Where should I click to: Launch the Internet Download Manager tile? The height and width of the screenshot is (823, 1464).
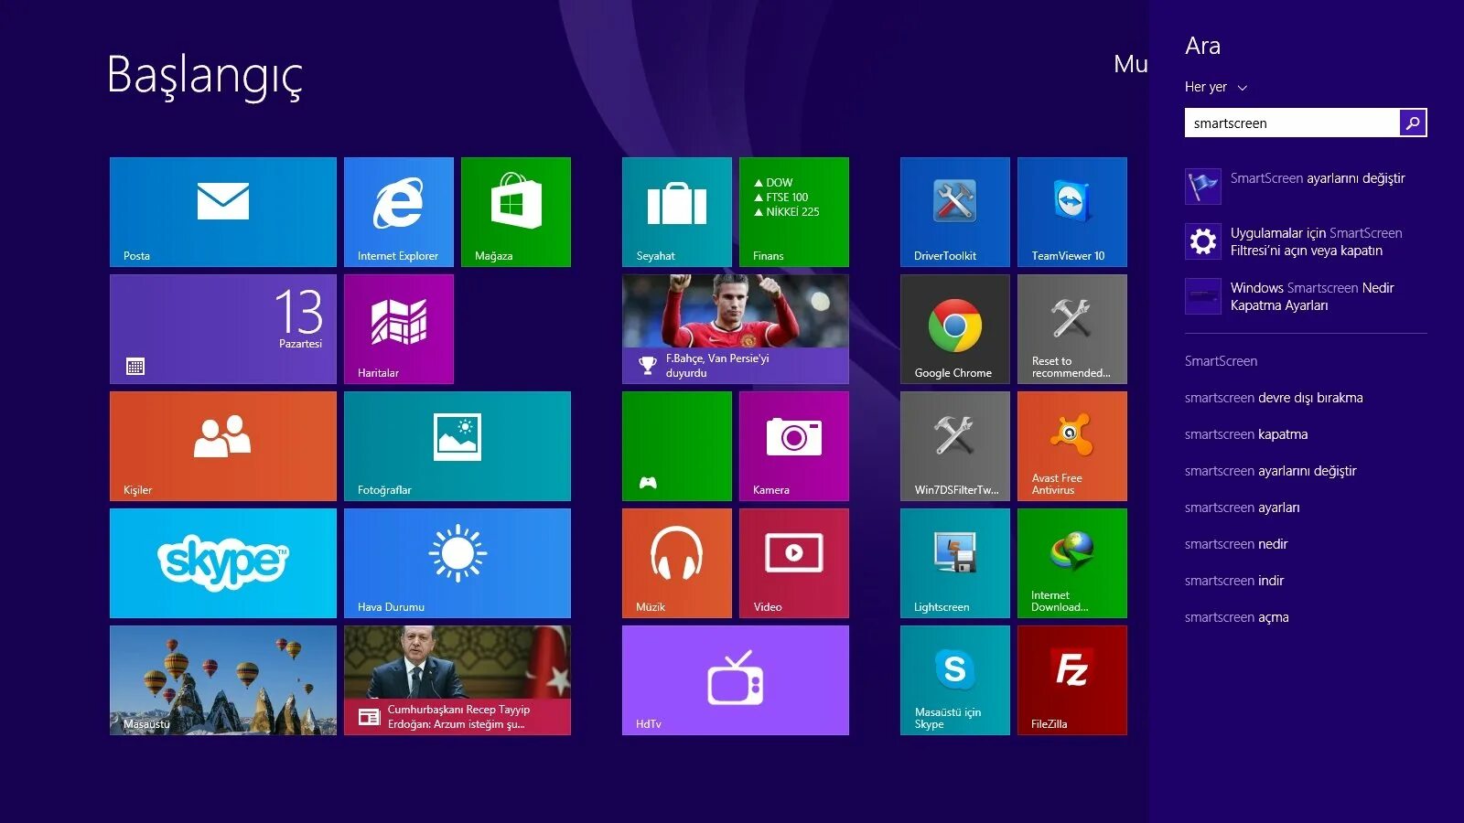click(x=1072, y=563)
